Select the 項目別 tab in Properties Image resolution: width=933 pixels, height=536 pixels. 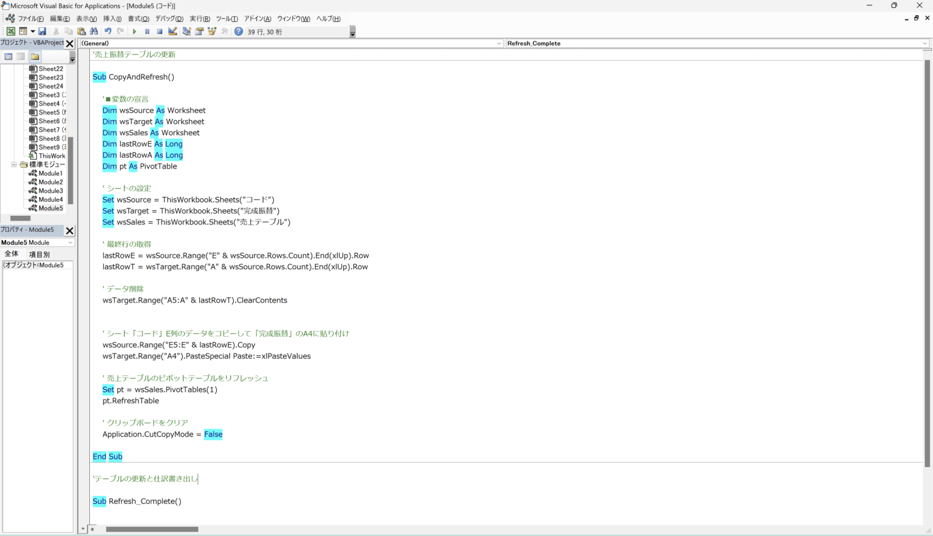[39, 255]
